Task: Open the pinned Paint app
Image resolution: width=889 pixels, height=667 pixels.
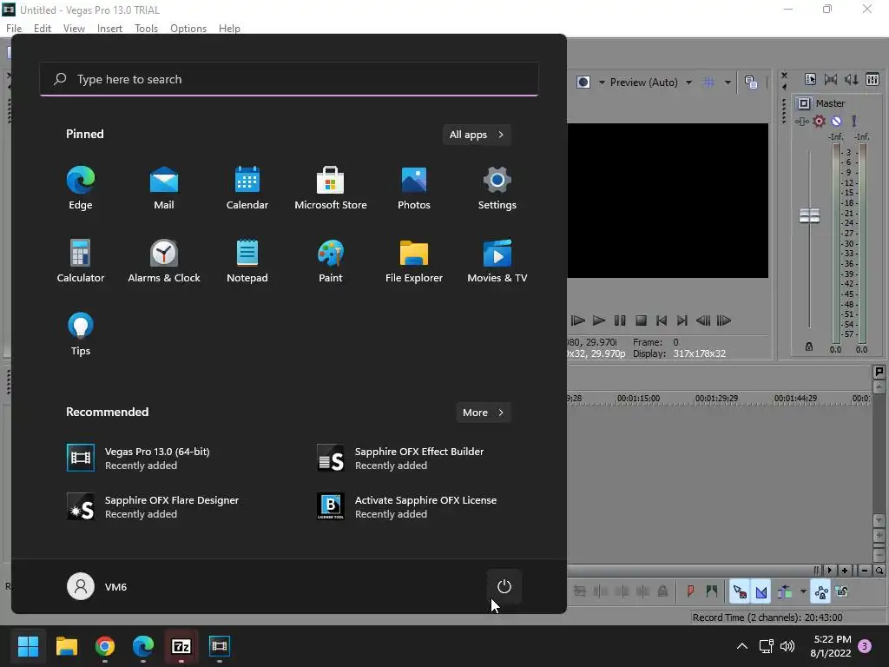Action: 331,261
